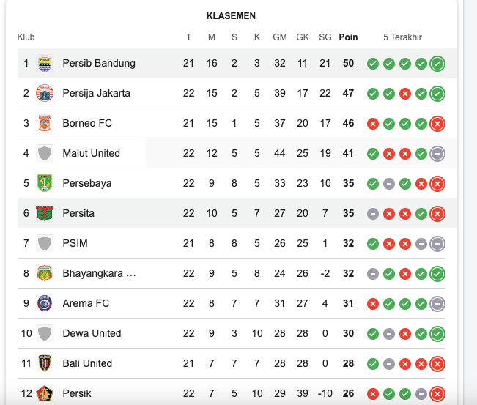This screenshot has width=477, height=405.
Task: Click the Persib Bandung club crest
Action: pyautogui.click(x=45, y=63)
